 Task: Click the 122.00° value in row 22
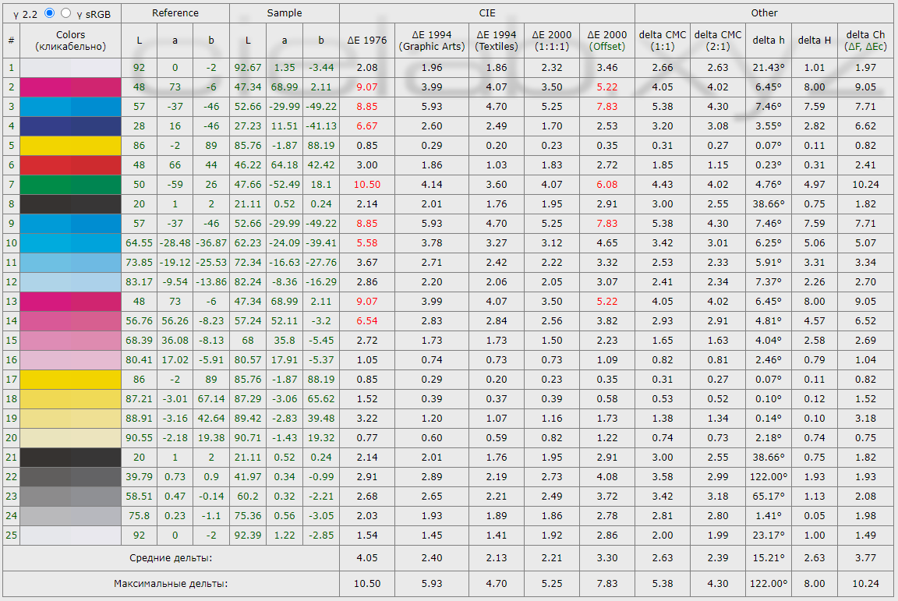coord(769,477)
